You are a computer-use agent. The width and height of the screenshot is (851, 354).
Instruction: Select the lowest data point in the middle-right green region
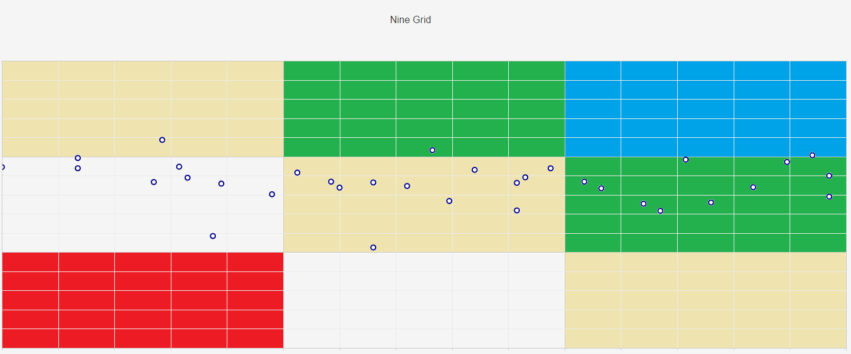click(x=660, y=211)
